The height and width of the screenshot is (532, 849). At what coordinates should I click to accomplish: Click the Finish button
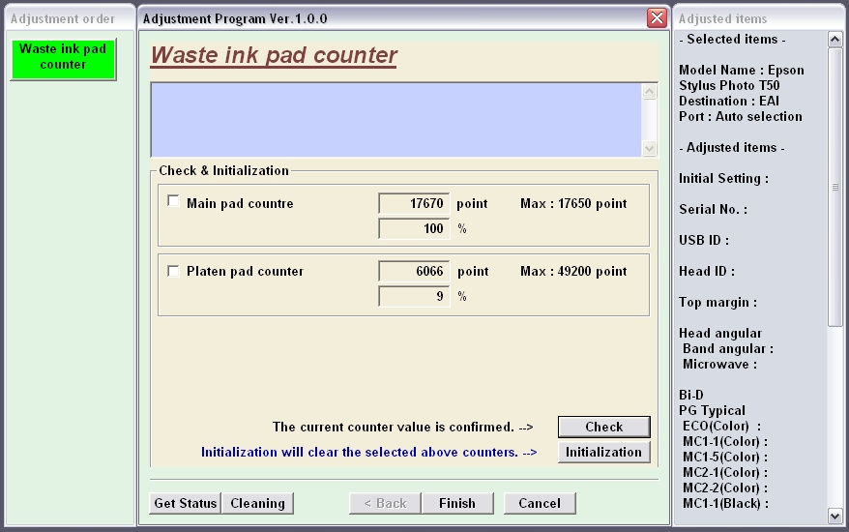click(x=457, y=503)
